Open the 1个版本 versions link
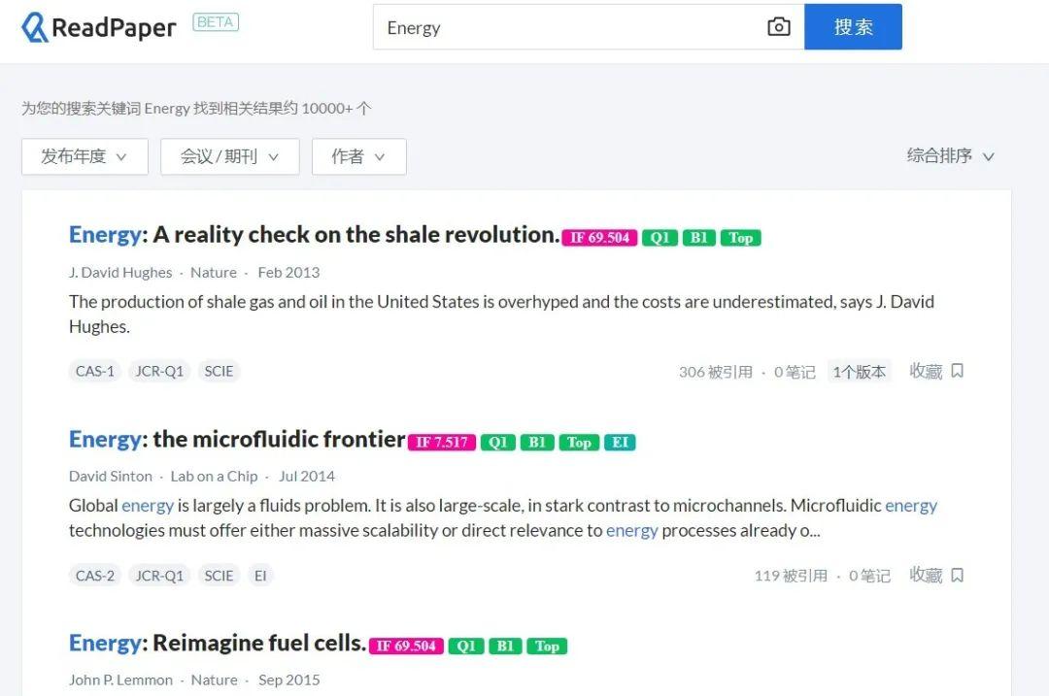The width and height of the screenshot is (1049, 696). tap(860, 371)
